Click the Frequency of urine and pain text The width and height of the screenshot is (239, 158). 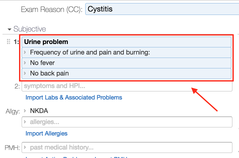coord(90,52)
